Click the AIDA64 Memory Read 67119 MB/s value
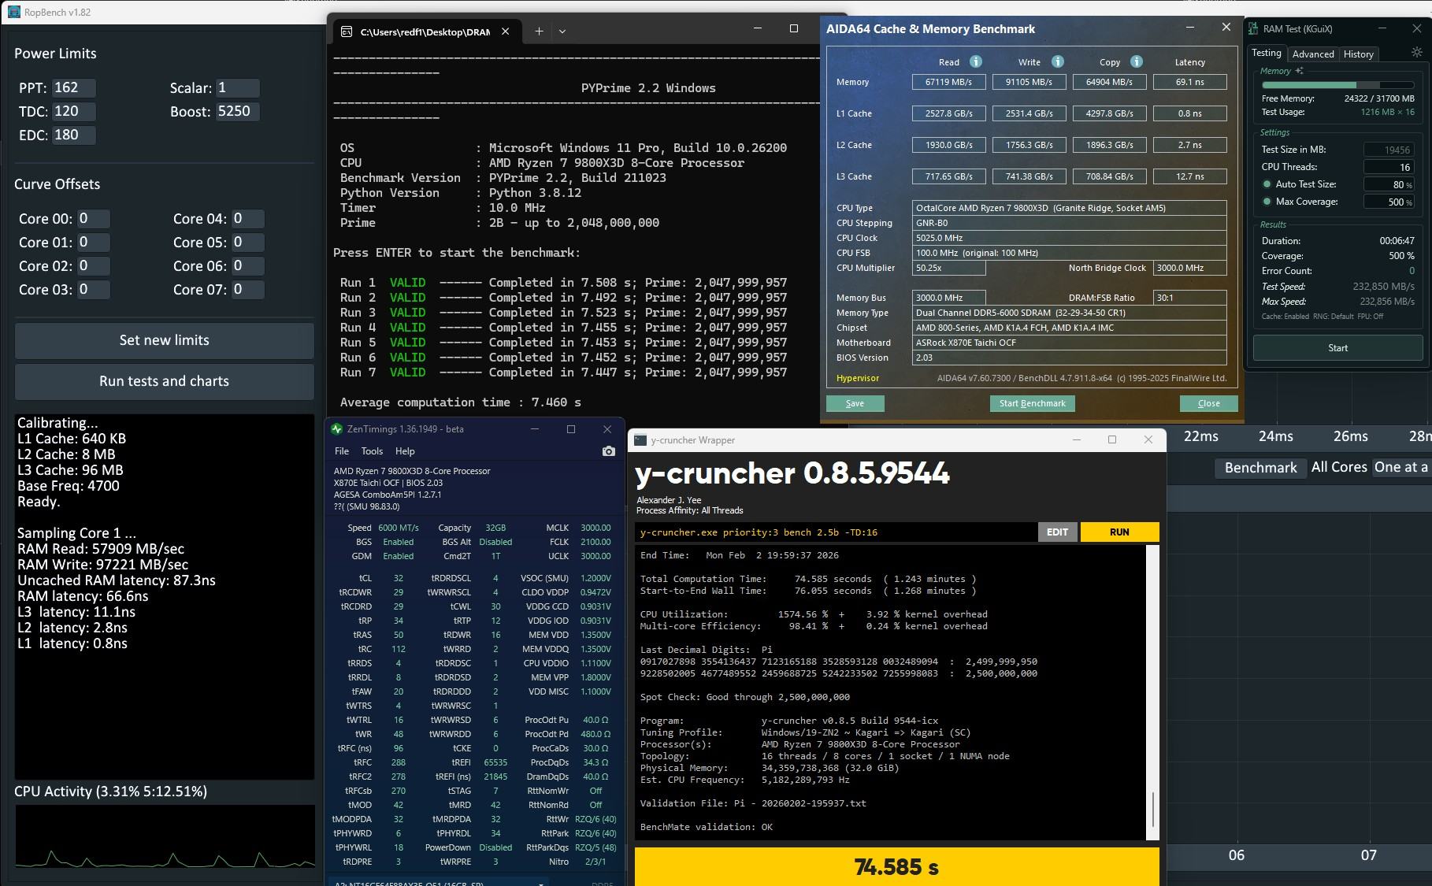Viewport: 1432px width, 886px height. coord(949,82)
